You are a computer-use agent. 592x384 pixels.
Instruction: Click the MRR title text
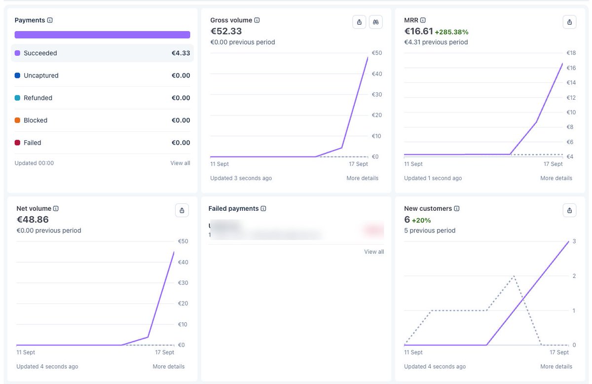point(411,20)
